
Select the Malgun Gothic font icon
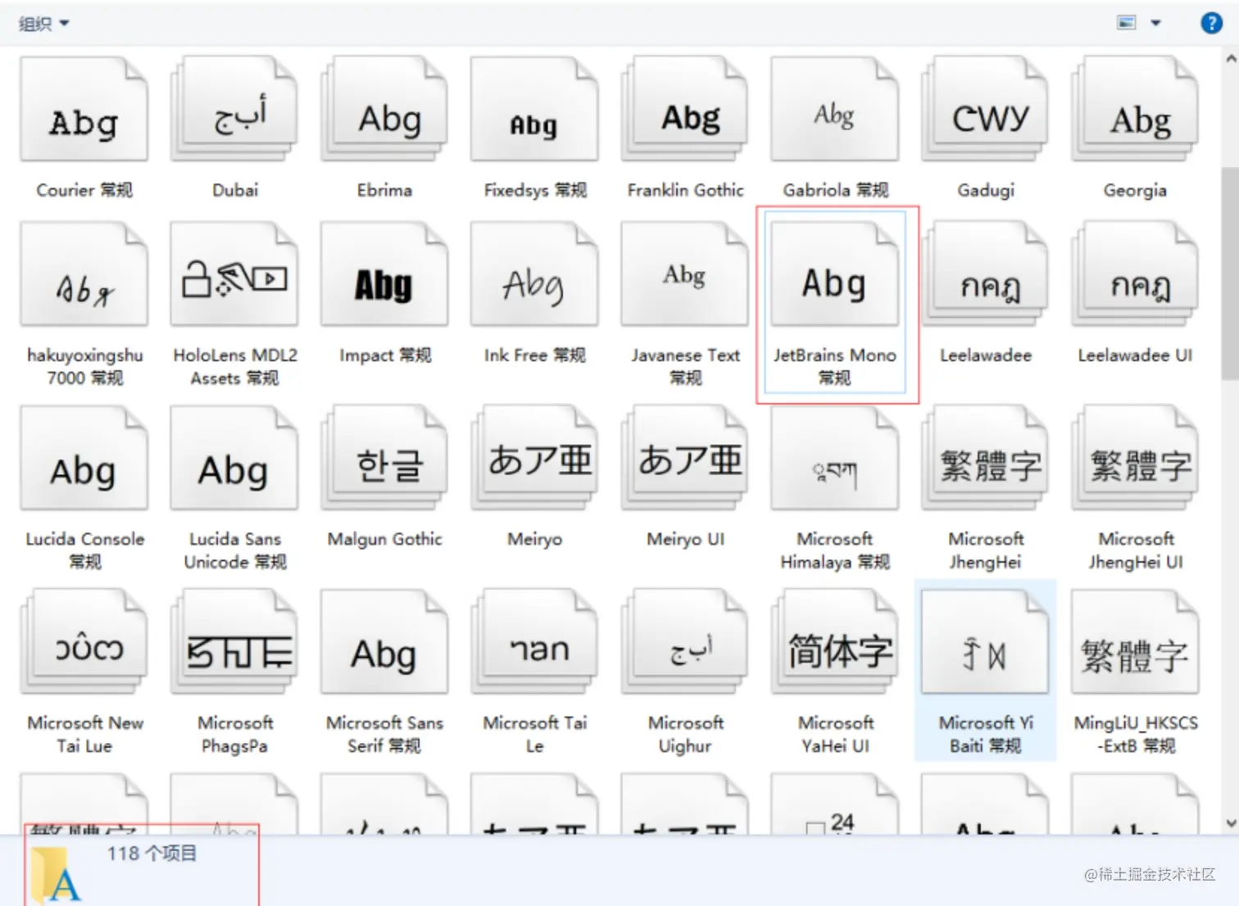pos(384,459)
